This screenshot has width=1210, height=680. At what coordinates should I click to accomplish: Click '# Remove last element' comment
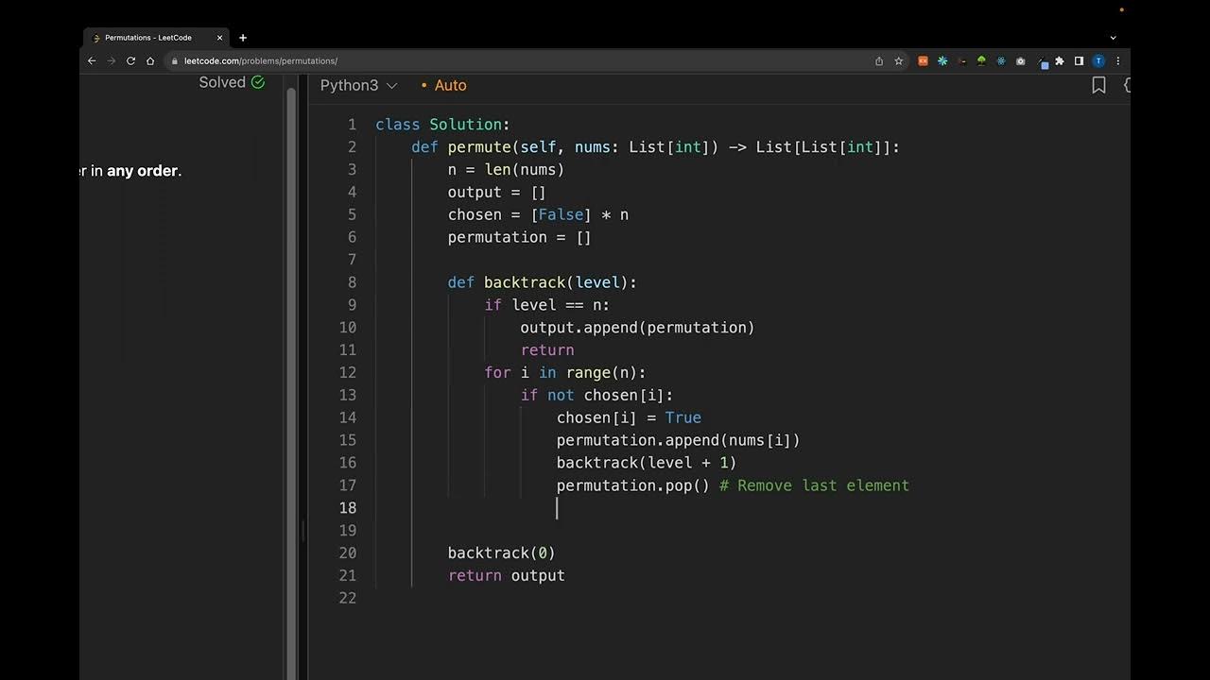click(x=814, y=485)
